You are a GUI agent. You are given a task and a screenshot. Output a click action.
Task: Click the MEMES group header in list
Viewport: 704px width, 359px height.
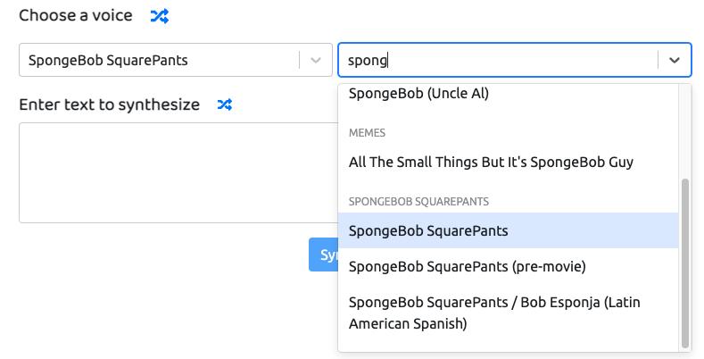tap(367, 133)
